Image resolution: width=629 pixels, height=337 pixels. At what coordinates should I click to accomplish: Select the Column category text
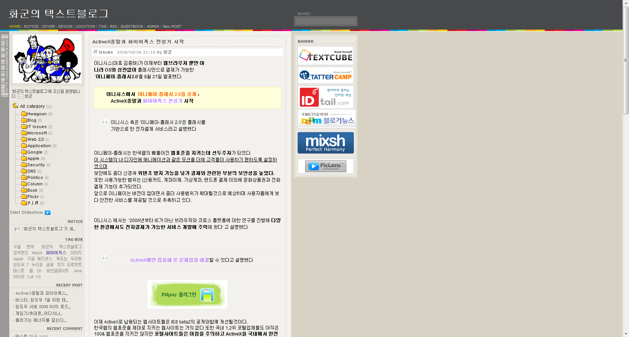point(35,184)
